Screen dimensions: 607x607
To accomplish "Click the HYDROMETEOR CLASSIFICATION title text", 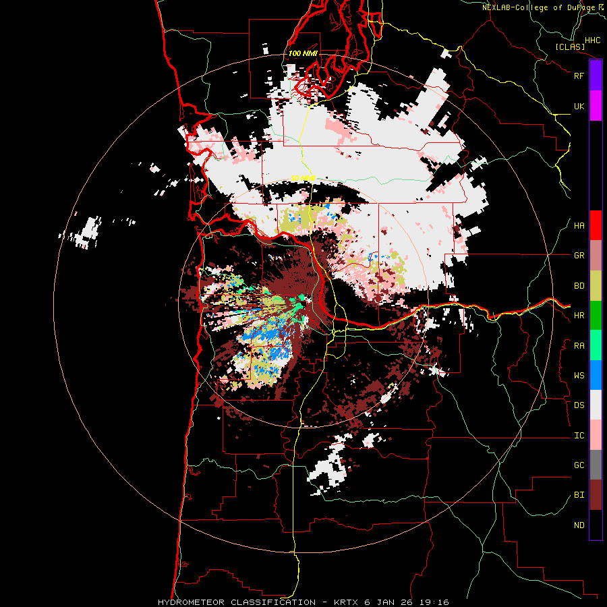I will point(237,602).
